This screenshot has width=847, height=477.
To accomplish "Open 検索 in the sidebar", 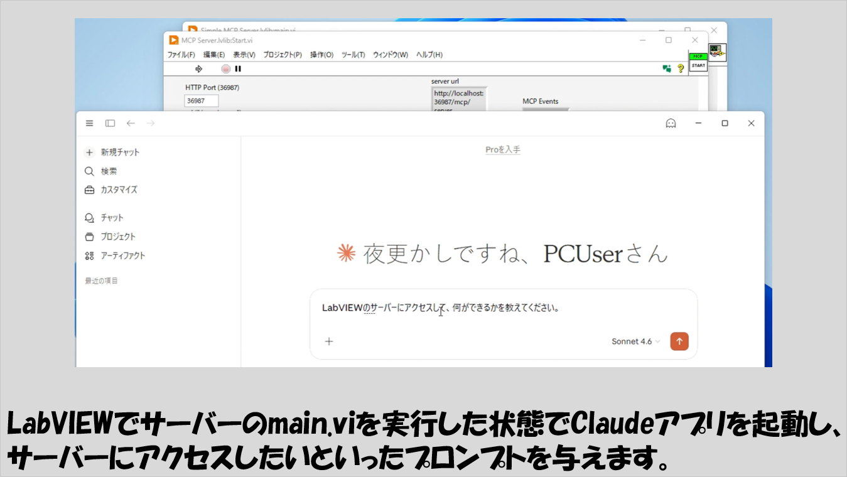I will (109, 171).
